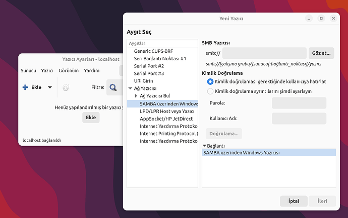Image resolution: width=348 pixels, height=218 pixels.
Task: Collapse the Bağlantı section
Action: point(204,146)
